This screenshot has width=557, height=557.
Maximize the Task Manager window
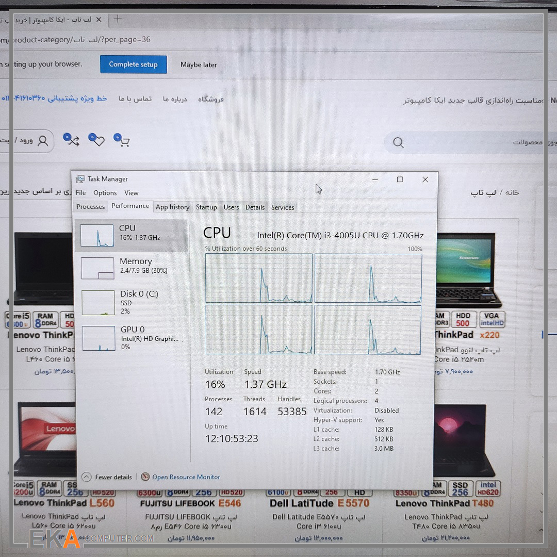(x=400, y=179)
